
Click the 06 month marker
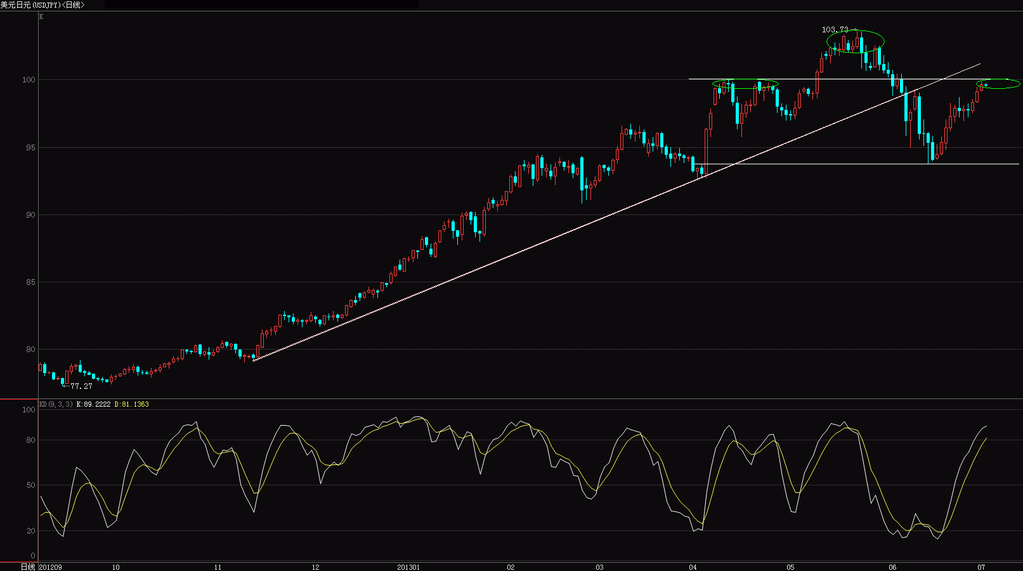click(x=892, y=567)
